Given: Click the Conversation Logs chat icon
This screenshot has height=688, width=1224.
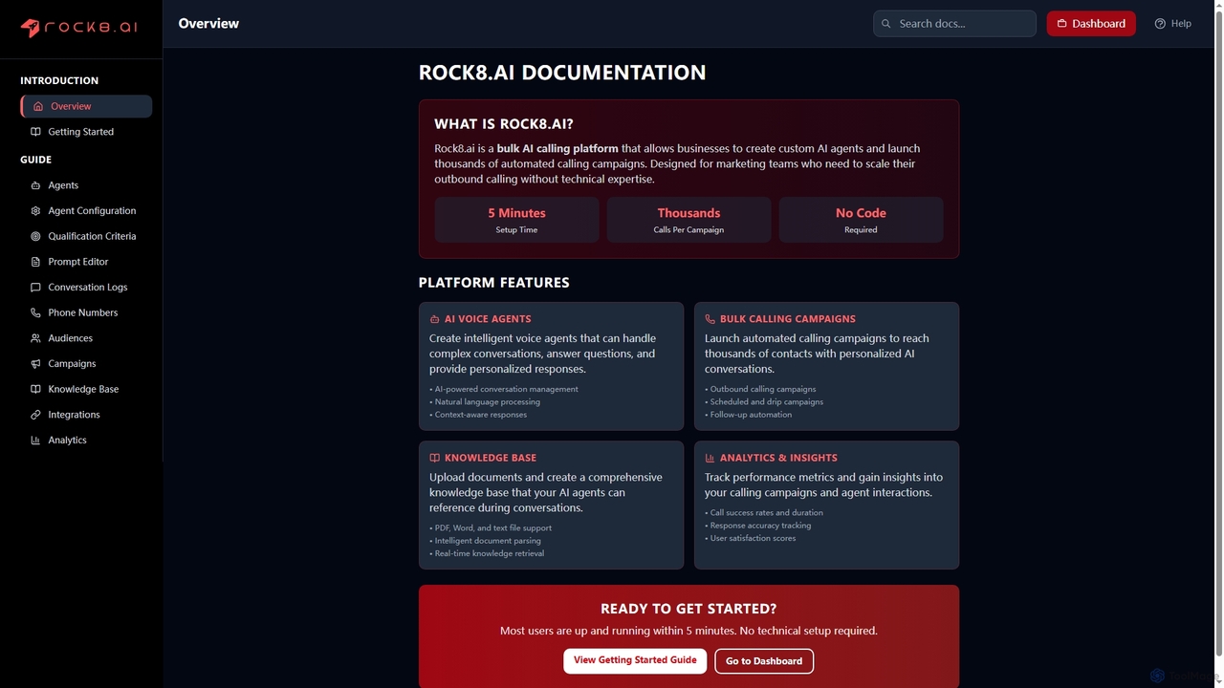Looking at the screenshot, I should coord(35,288).
